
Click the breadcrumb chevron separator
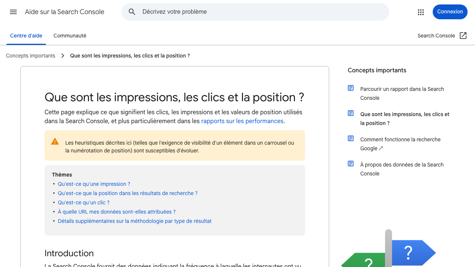tap(63, 56)
